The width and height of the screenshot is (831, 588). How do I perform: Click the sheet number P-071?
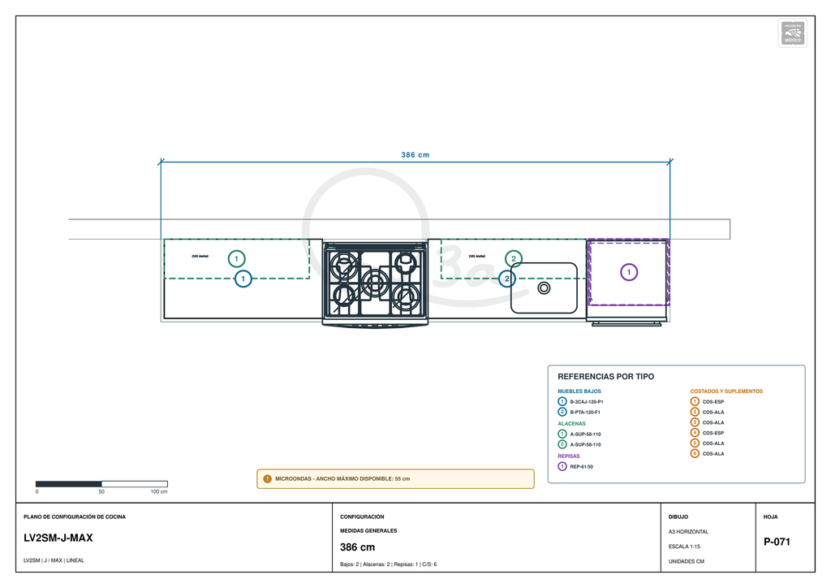coord(777,542)
